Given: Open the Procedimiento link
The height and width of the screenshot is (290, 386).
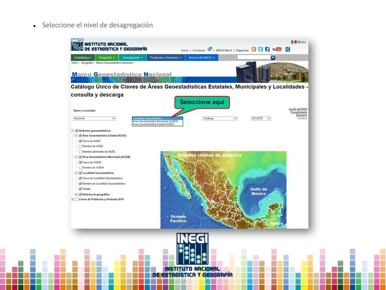Looking at the screenshot, I should pyautogui.click(x=299, y=112).
